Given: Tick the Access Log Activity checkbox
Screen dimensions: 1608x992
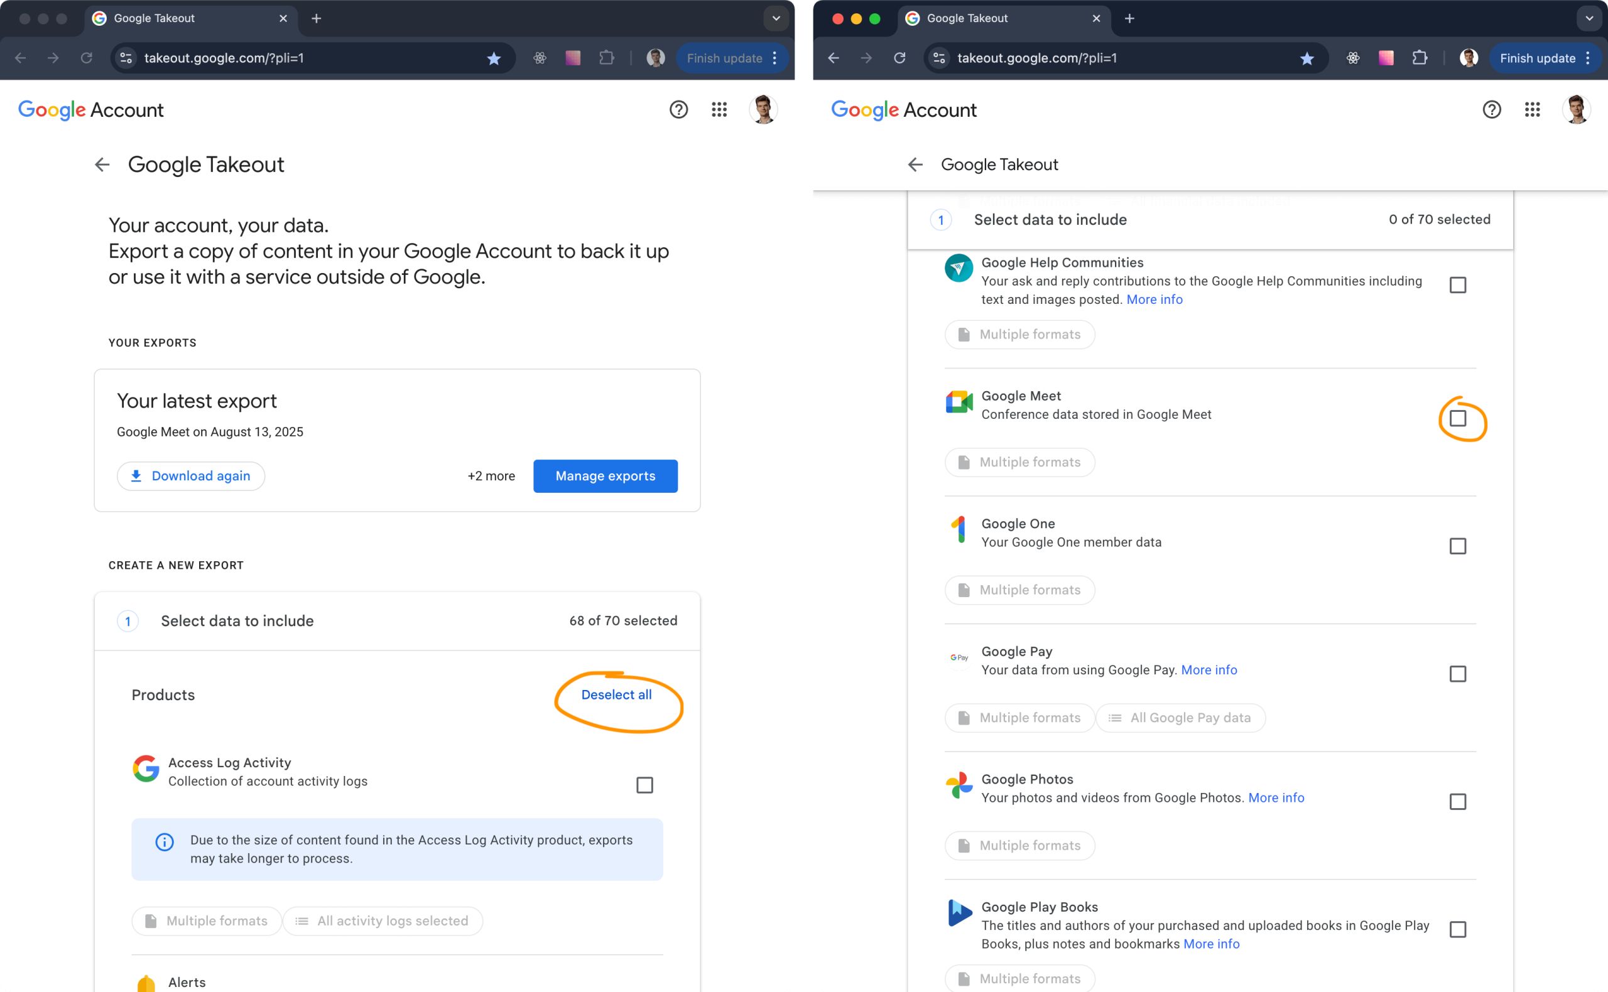Looking at the screenshot, I should (644, 785).
